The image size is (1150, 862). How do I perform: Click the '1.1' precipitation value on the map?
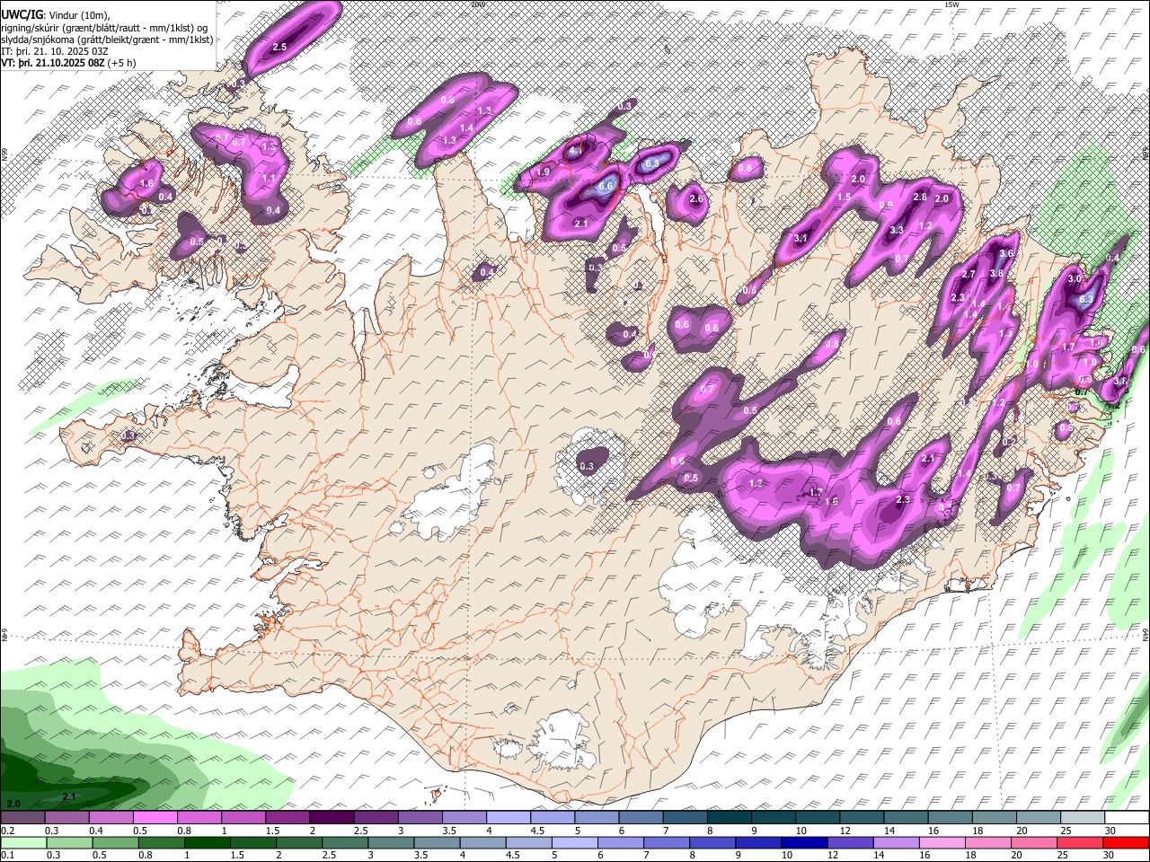(269, 179)
